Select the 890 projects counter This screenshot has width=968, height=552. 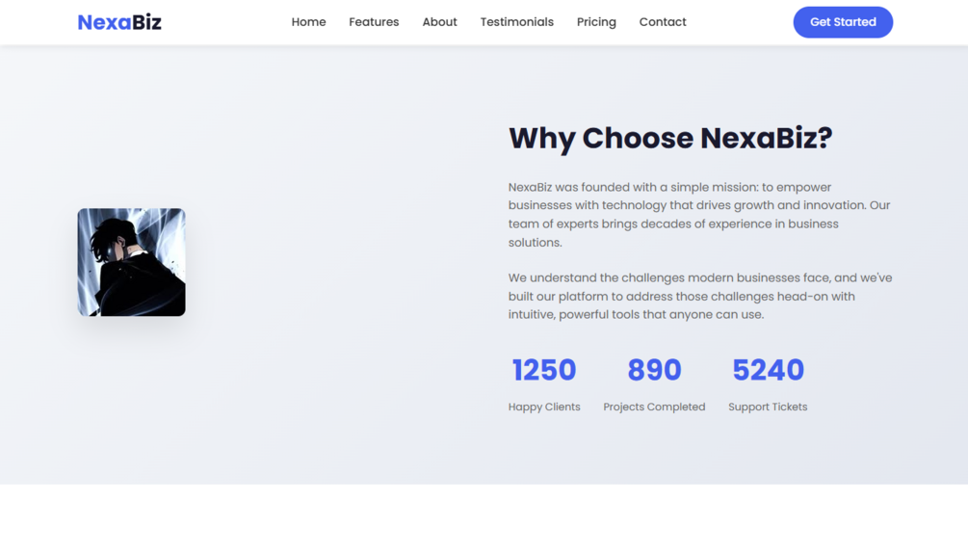(654, 370)
